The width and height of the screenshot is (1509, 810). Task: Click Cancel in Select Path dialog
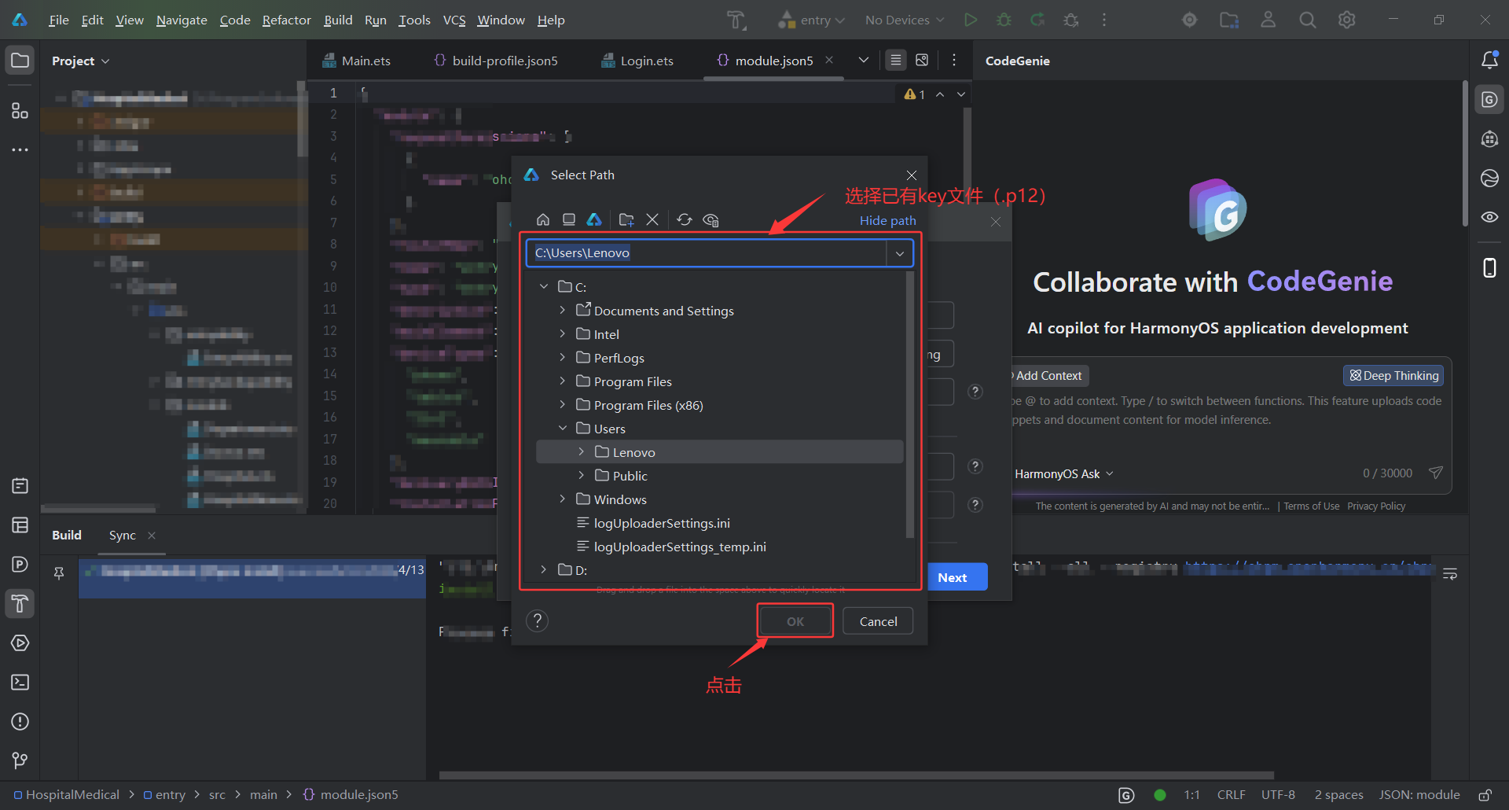[878, 621]
